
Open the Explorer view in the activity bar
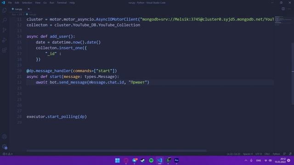click(x=5, y=10)
